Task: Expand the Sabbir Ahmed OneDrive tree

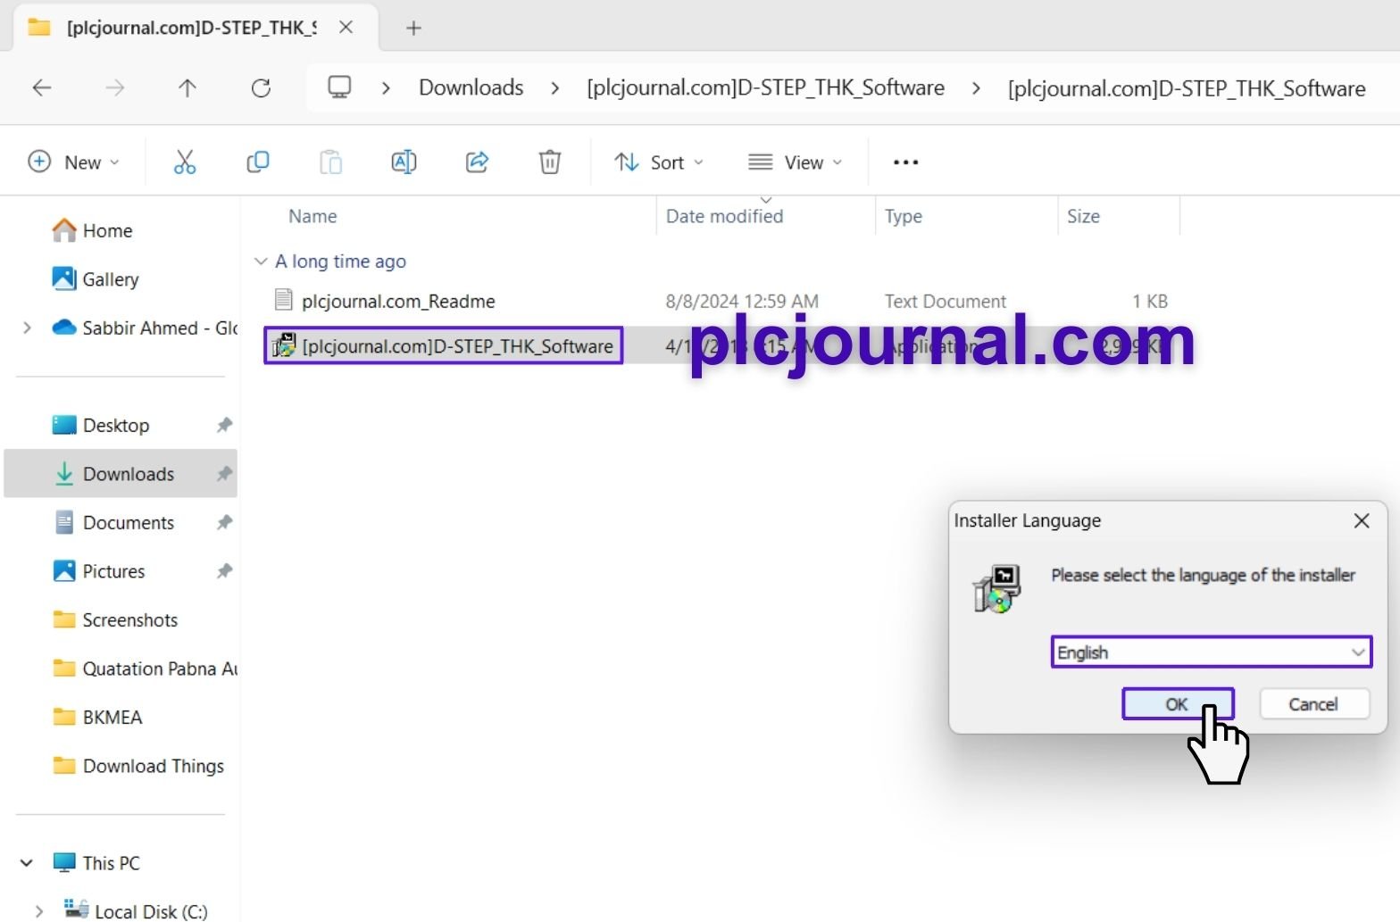Action: (x=27, y=328)
